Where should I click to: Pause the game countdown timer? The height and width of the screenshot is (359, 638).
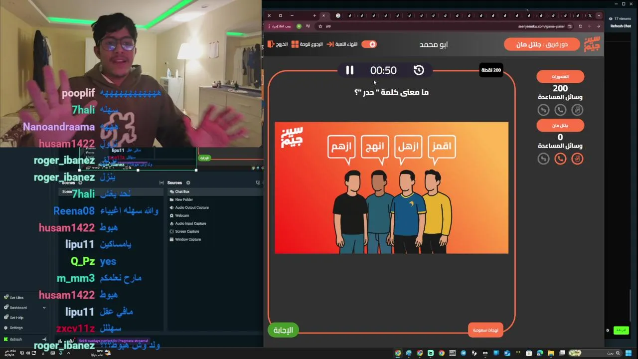[349, 70]
